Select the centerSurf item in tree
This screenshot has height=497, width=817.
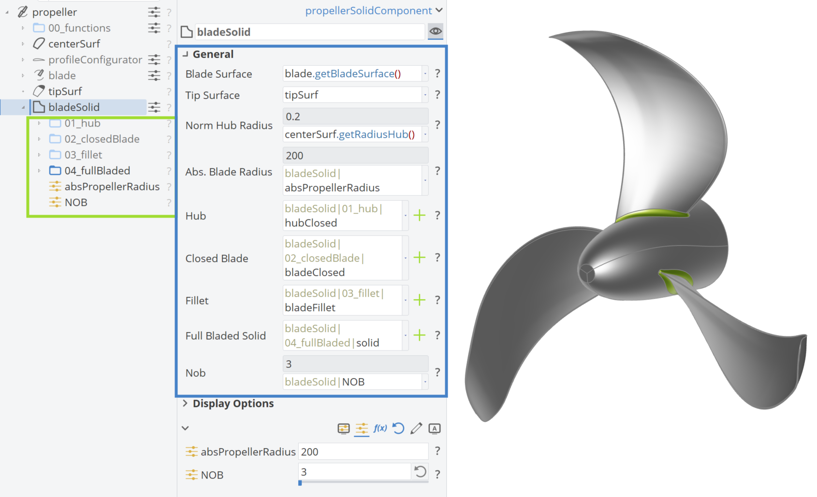click(74, 44)
